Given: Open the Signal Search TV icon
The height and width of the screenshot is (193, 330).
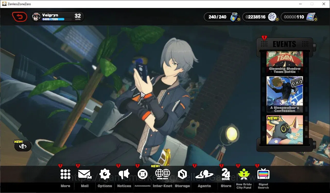Looking at the screenshot, I should pyautogui.click(x=263, y=174).
